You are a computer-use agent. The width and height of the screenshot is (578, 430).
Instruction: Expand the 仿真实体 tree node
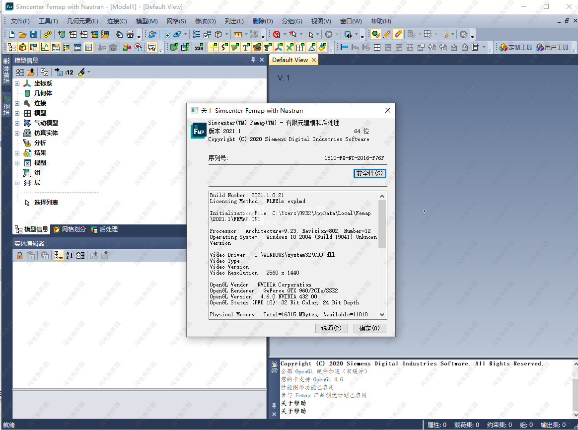point(17,134)
